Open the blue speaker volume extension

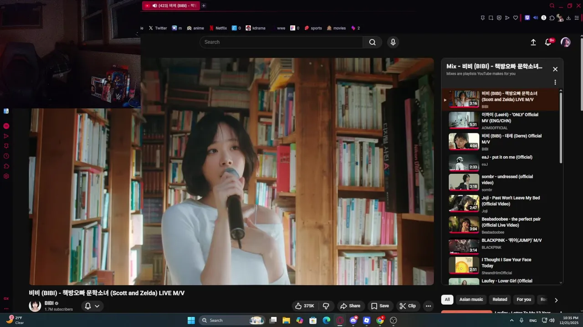(x=536, y=18)
